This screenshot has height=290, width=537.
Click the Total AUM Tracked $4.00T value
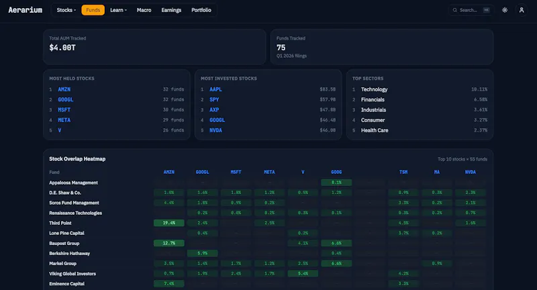click(x=62, y=48)
